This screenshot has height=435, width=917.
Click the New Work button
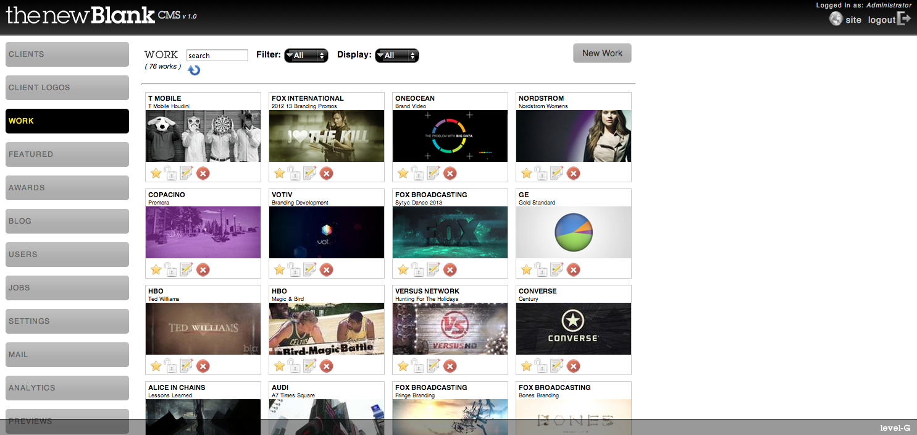pos(602,53)
